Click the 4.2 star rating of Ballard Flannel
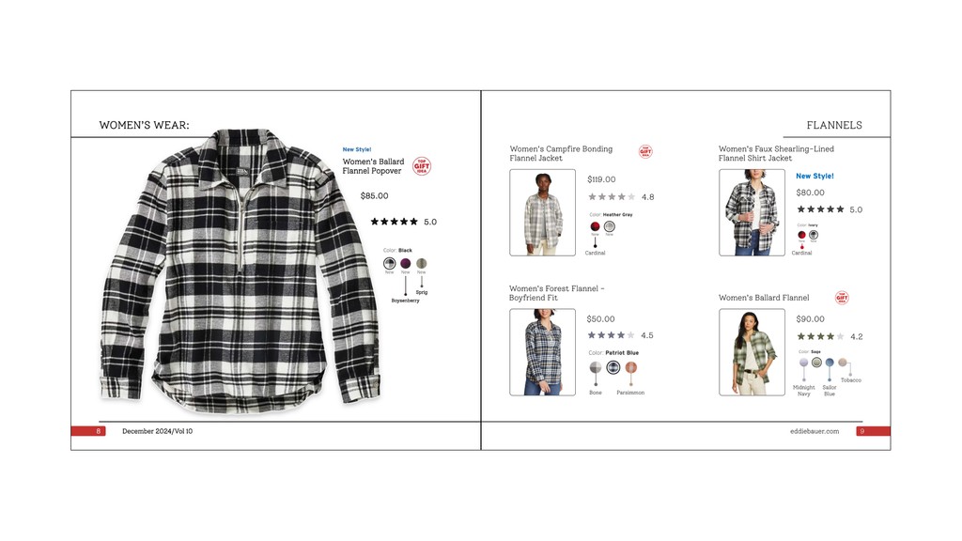This screenshot has height=541, width=962. (x=830, y=336)
